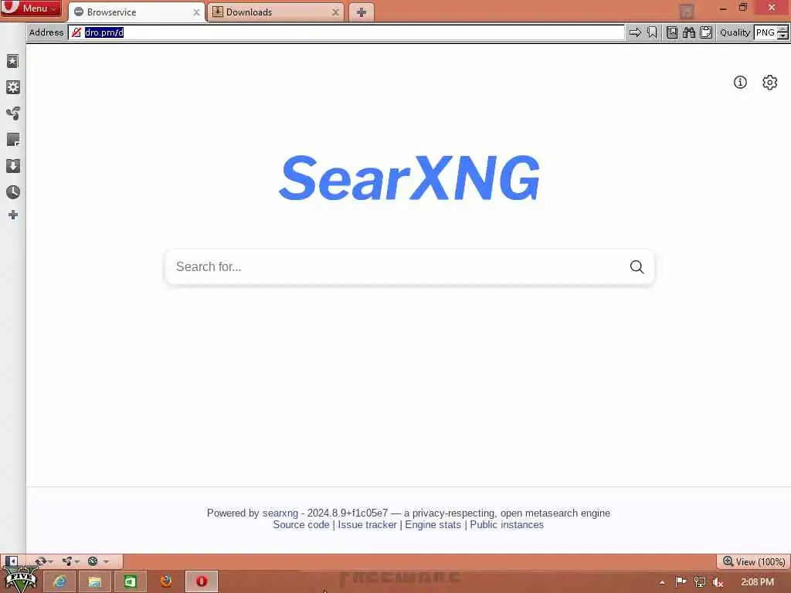This screenshot has width=791, height=593.
Task: Launch Internet Explorer from taskbar
Action: point(59,581)
